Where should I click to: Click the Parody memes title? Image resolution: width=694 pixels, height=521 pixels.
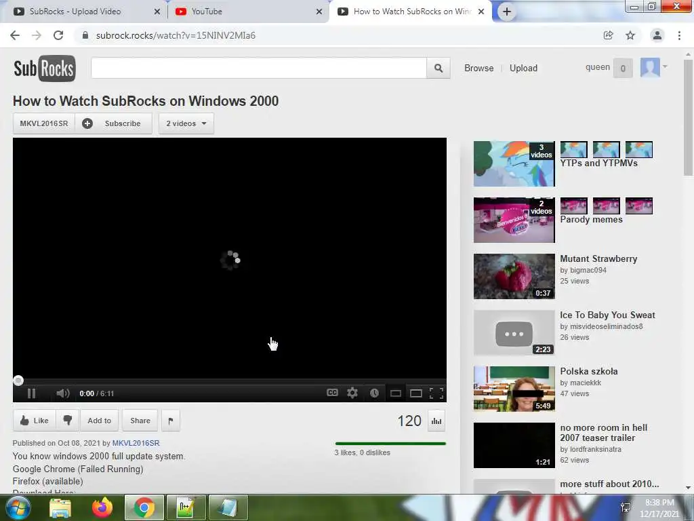pyautogui.click(x=591, y=219)
